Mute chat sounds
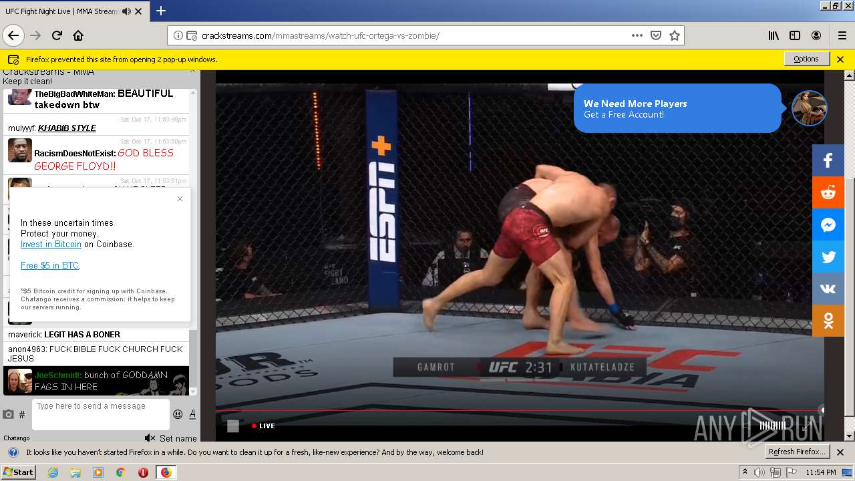 pos(150,438)
